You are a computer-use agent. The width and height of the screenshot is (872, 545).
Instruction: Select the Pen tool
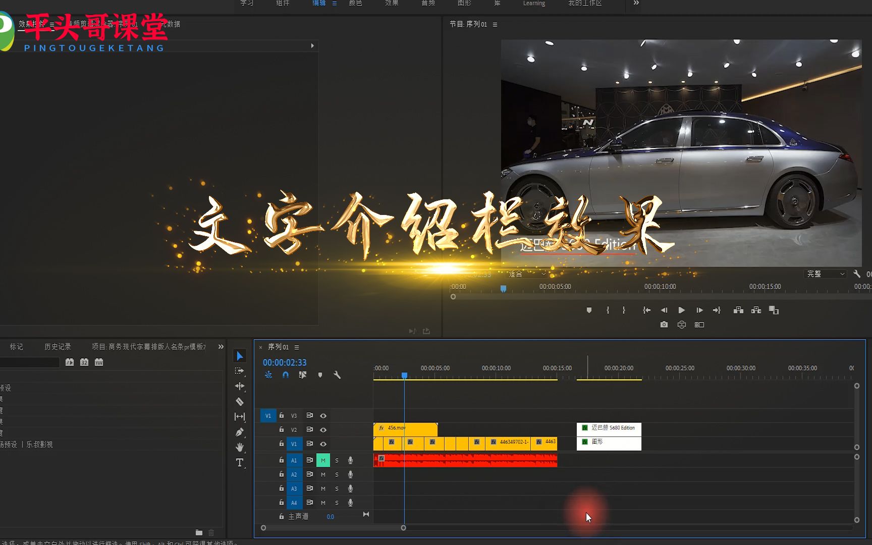coord(240,432)
